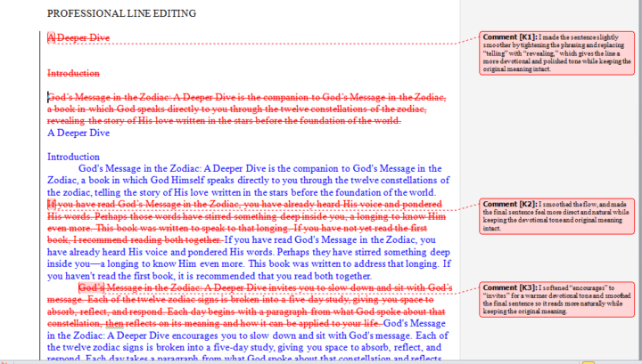642x364 pixels.
Task: Click the blue inserted "Introduction" heading
Action: (x=73, y=157)
